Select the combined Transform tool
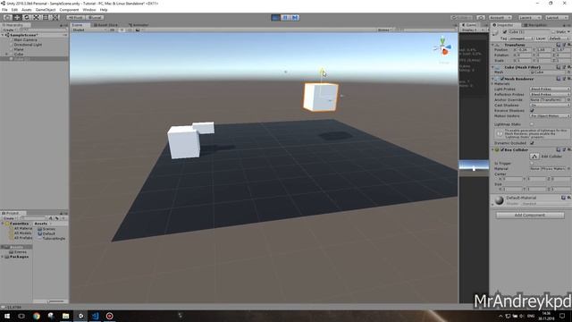 pyautogui.click(x=55, y=18)
